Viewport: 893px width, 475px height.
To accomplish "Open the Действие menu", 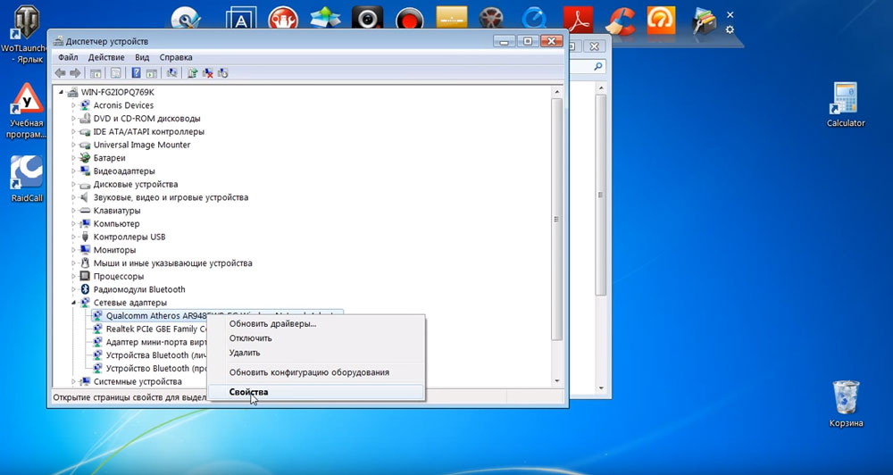I will [106, 57].
